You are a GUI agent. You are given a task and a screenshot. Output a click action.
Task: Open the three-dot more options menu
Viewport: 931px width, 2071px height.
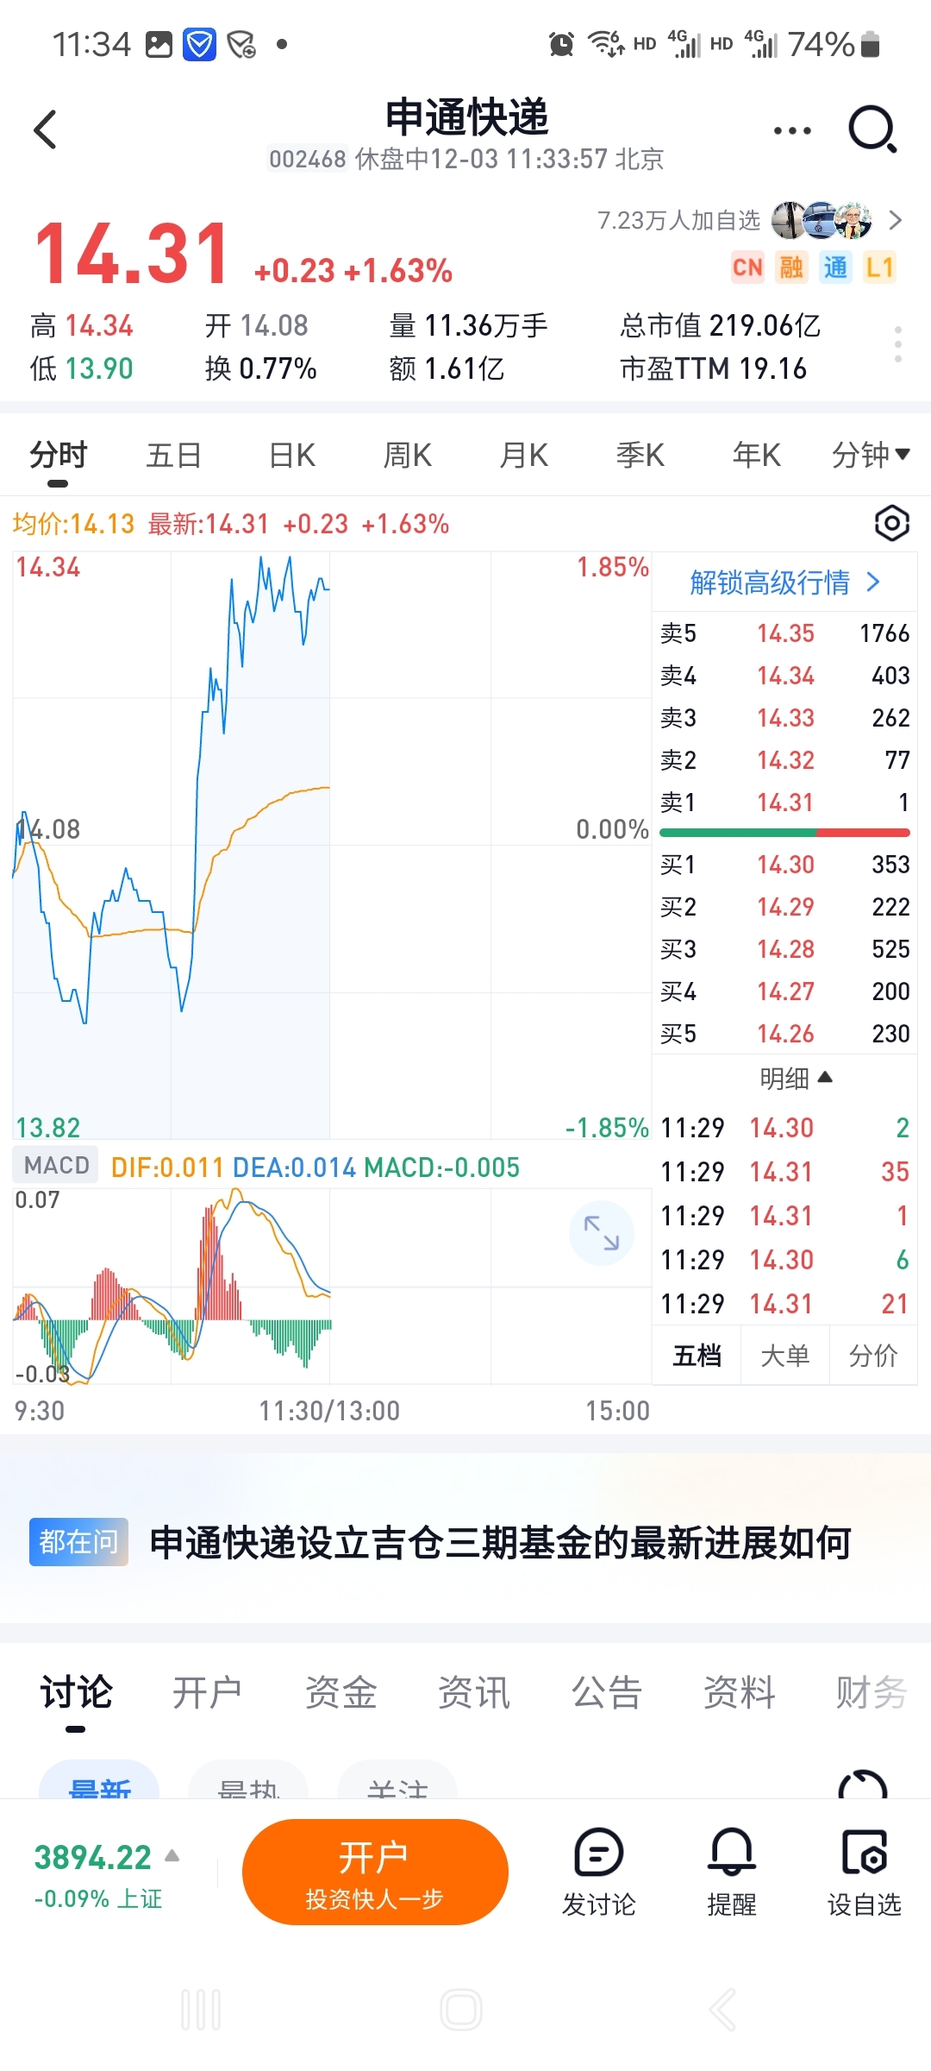click(x=791, y=131)
